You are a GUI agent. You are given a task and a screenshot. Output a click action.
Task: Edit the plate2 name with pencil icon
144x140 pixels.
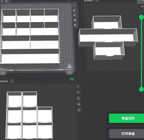click(x=97, y=1)
